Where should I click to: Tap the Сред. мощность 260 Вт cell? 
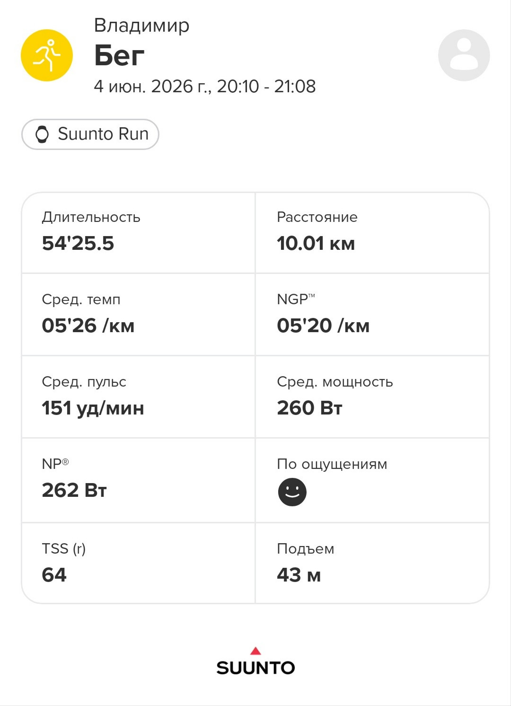tap(372, 397)
